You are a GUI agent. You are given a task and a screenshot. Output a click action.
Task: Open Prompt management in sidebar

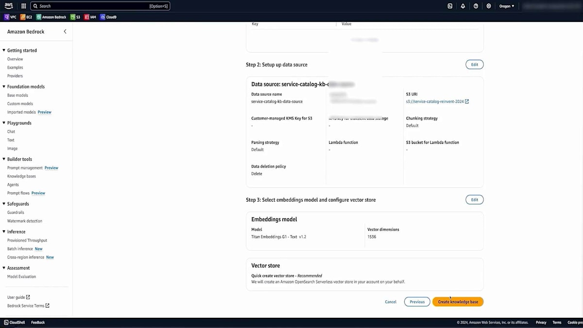[25, 168]
